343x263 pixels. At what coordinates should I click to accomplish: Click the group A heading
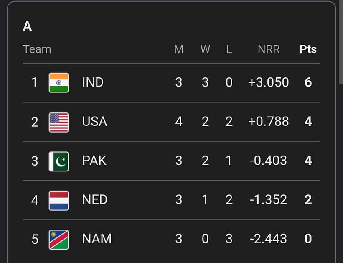[x=28, y=26]
